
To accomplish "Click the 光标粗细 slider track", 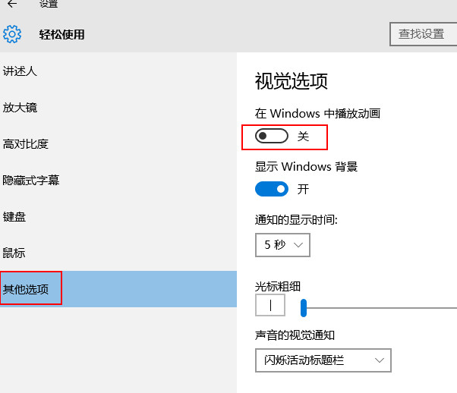I will pyautogui.click(x=380, y=307).
